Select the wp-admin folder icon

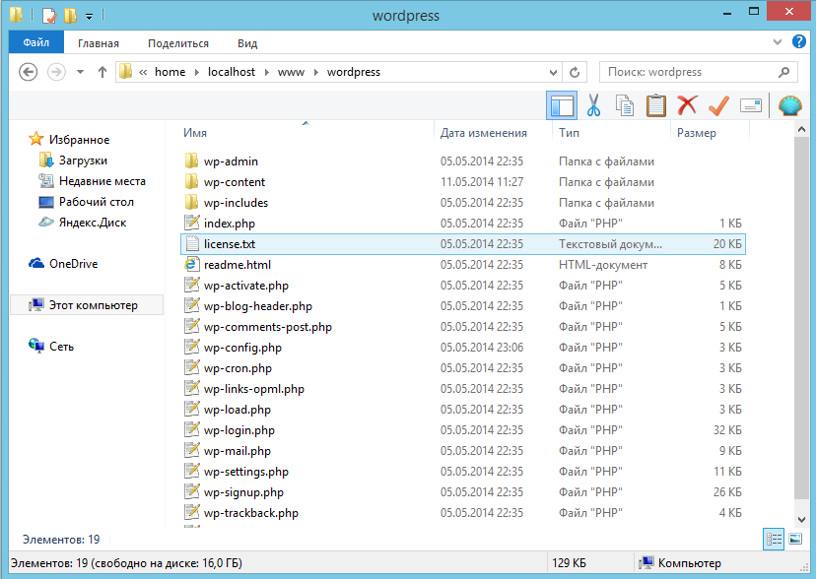191,161
